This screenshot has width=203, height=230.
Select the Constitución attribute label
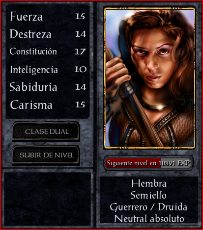point(33,51)
